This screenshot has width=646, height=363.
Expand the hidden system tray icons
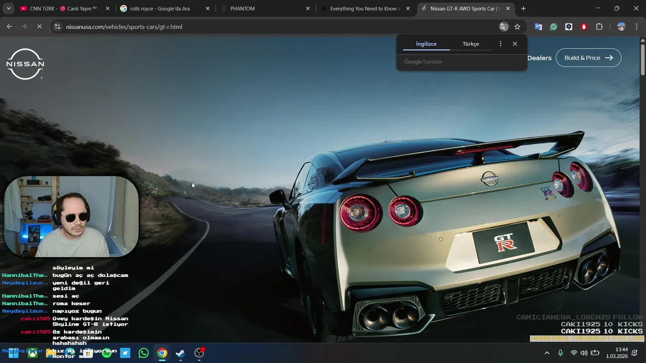[547, 353]
